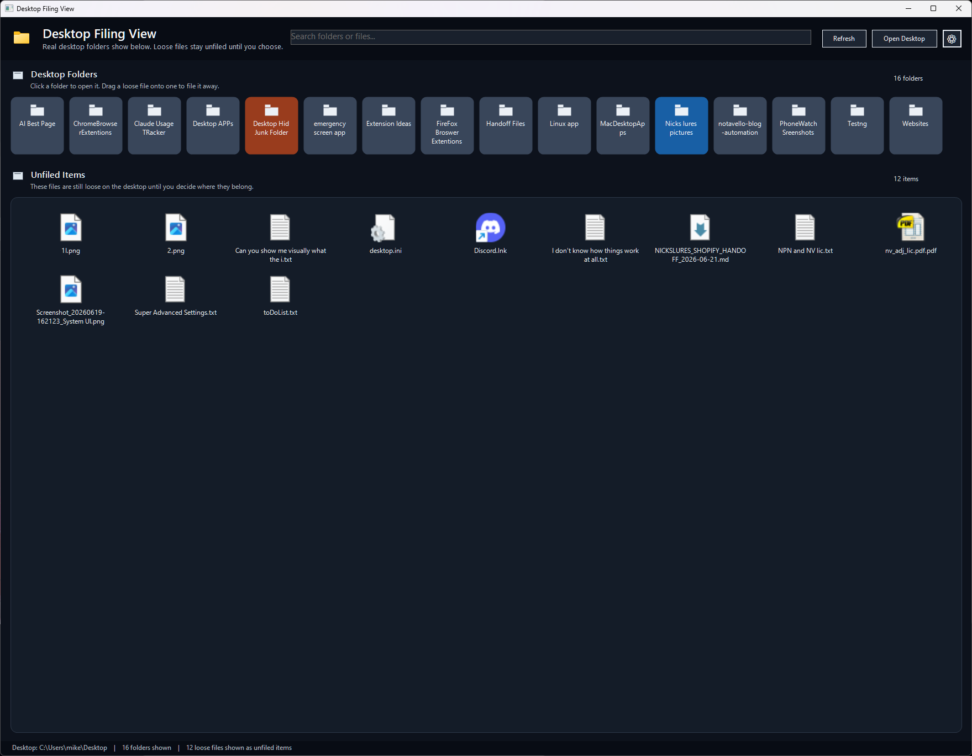Click the Refresh button
972x756 pixels.
844,39
